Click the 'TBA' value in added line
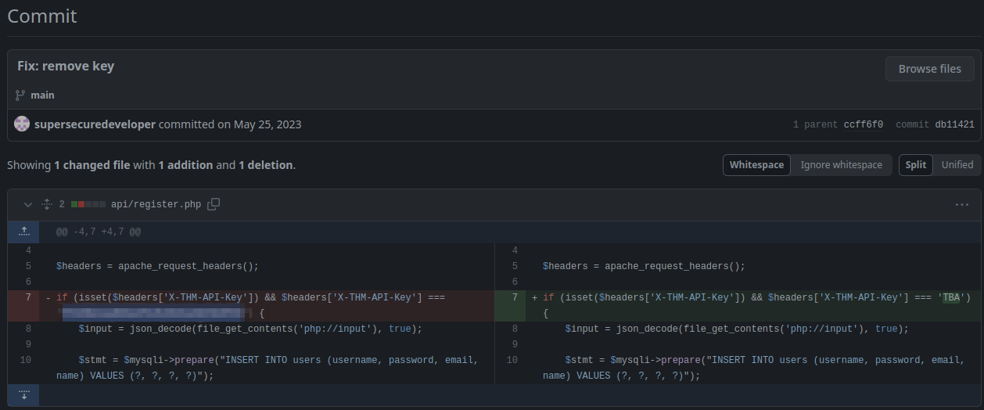 click(952, 297)
